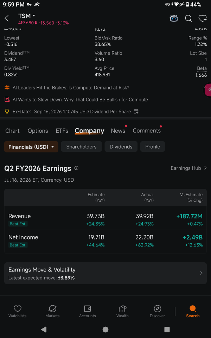Tap the Div Yield TTM 0.82% value

(x=11, y=75)
